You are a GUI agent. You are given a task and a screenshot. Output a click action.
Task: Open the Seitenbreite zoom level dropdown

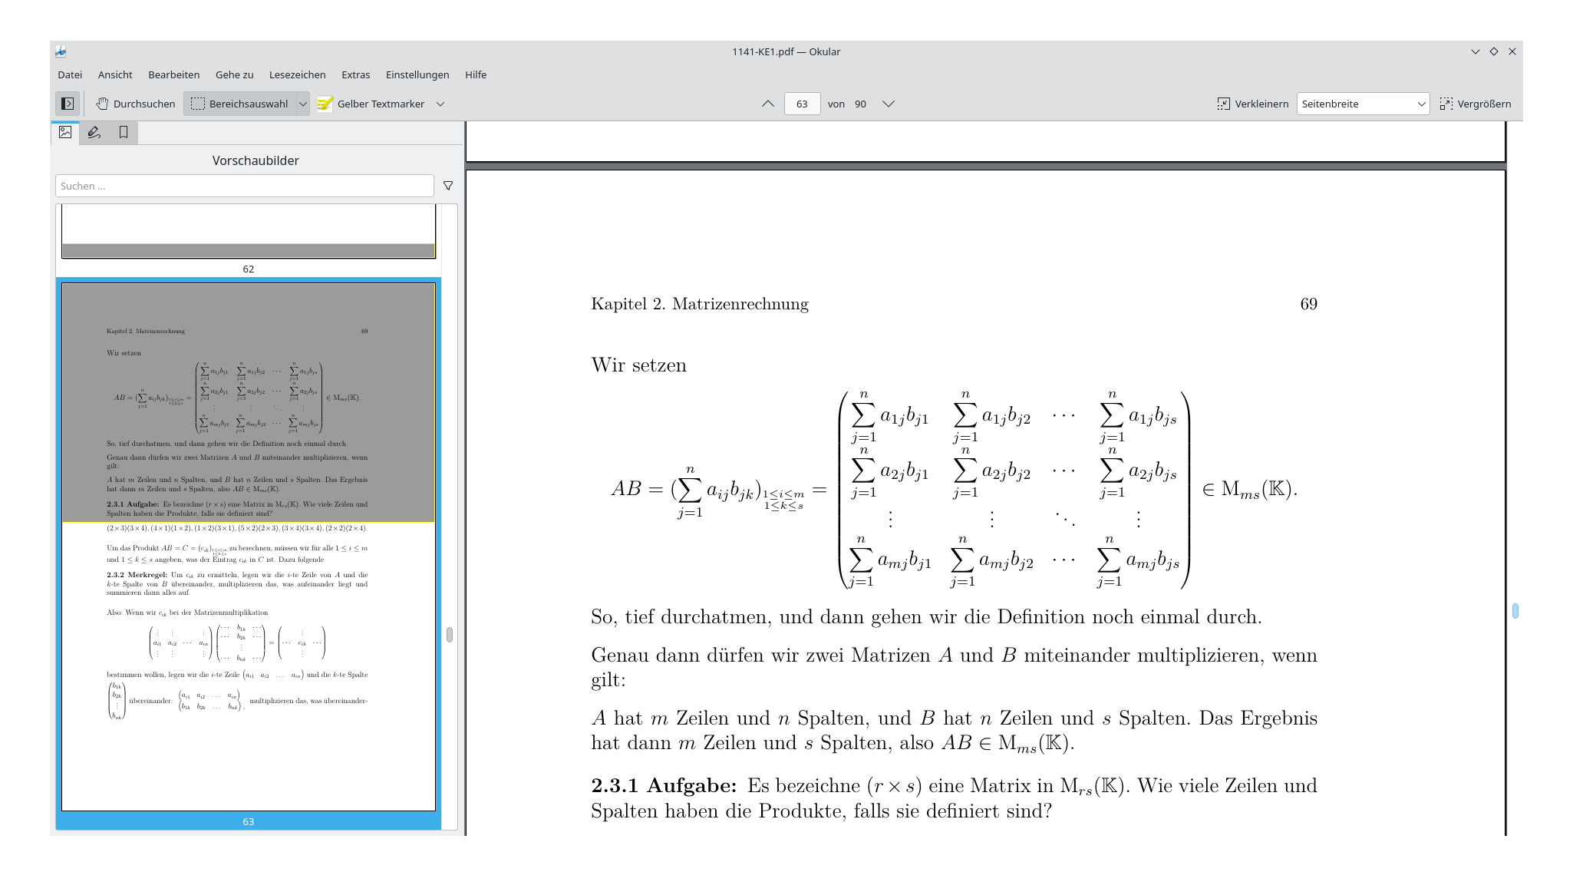coord(1422,103)
